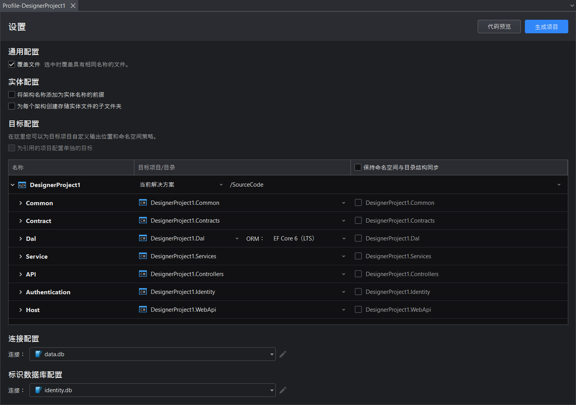The width and height of the screenshot is (576, 405).
Task: Expand the Dal row
Action: pos(21,239)
